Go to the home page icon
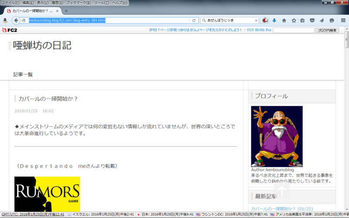 tap(284, 20)
